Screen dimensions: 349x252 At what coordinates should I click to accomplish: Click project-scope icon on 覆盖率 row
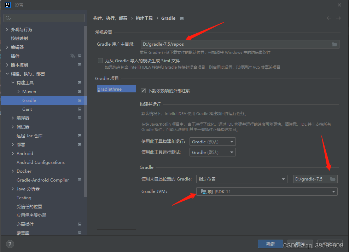click(x=80, y=233)
